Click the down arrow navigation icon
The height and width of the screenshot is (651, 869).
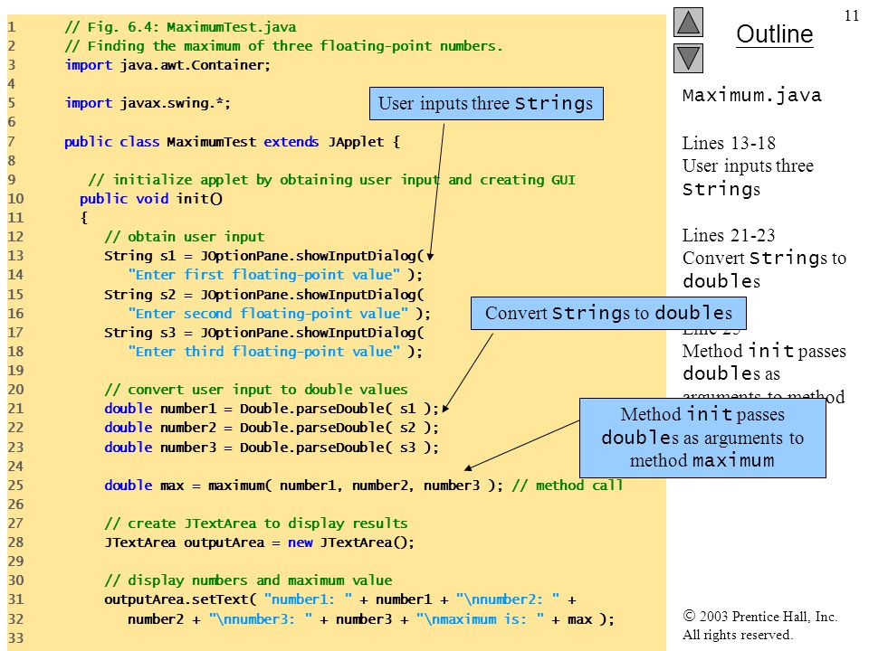click(688, 58)
